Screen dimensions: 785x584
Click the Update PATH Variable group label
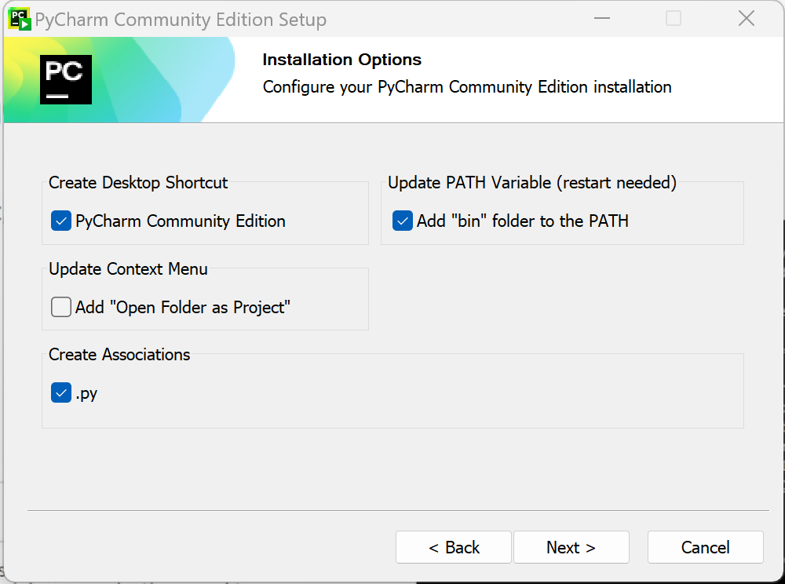532,183
